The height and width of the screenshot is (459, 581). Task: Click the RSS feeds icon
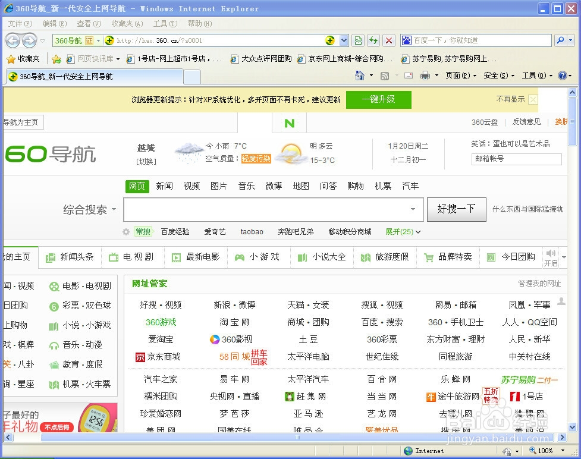(385, 76)
